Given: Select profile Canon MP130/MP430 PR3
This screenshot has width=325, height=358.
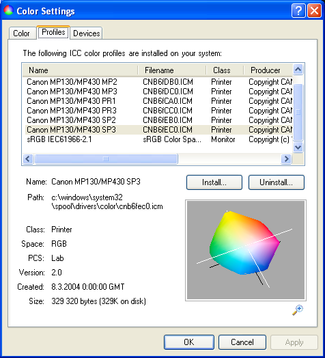Looking at the screenshot, I should (72, 111).
